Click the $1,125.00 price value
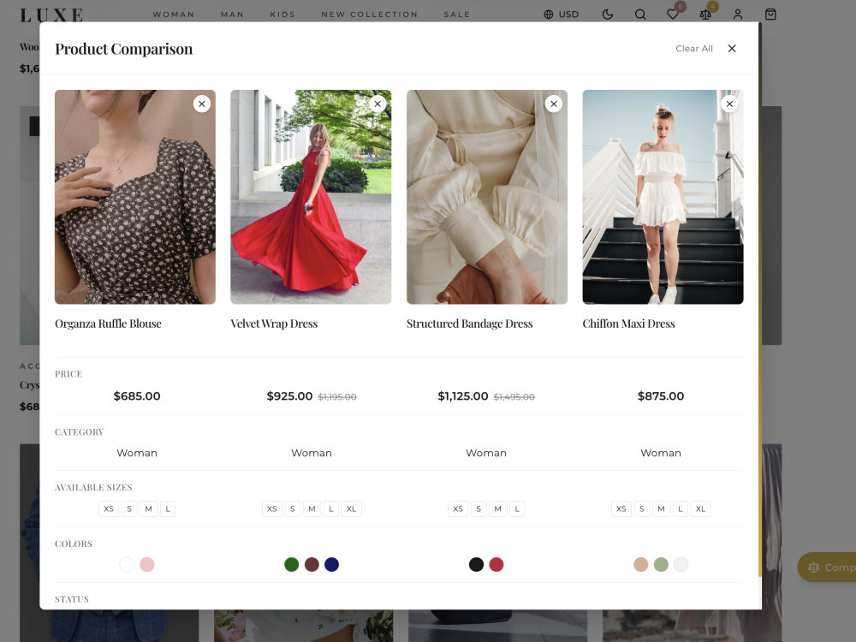 463,395
